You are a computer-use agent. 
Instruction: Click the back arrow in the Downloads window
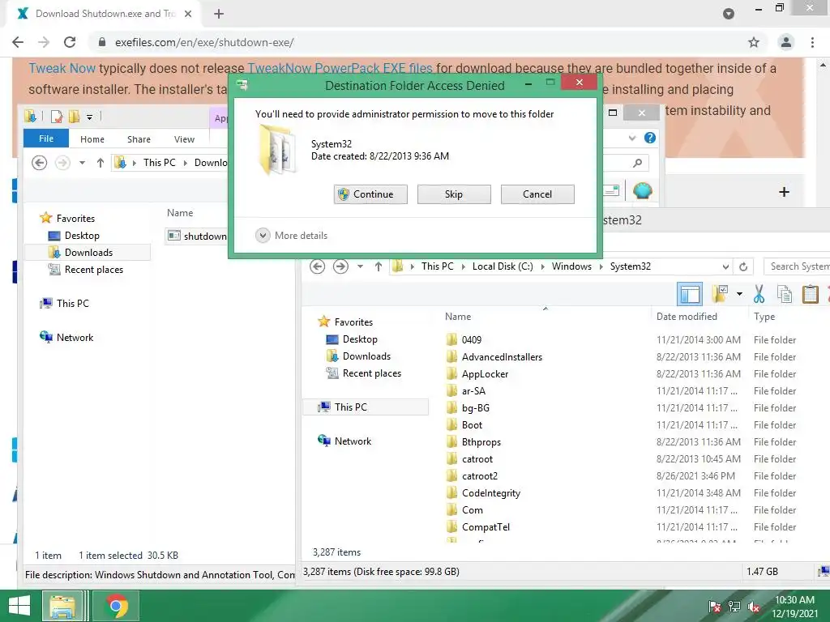click(39, 162)
